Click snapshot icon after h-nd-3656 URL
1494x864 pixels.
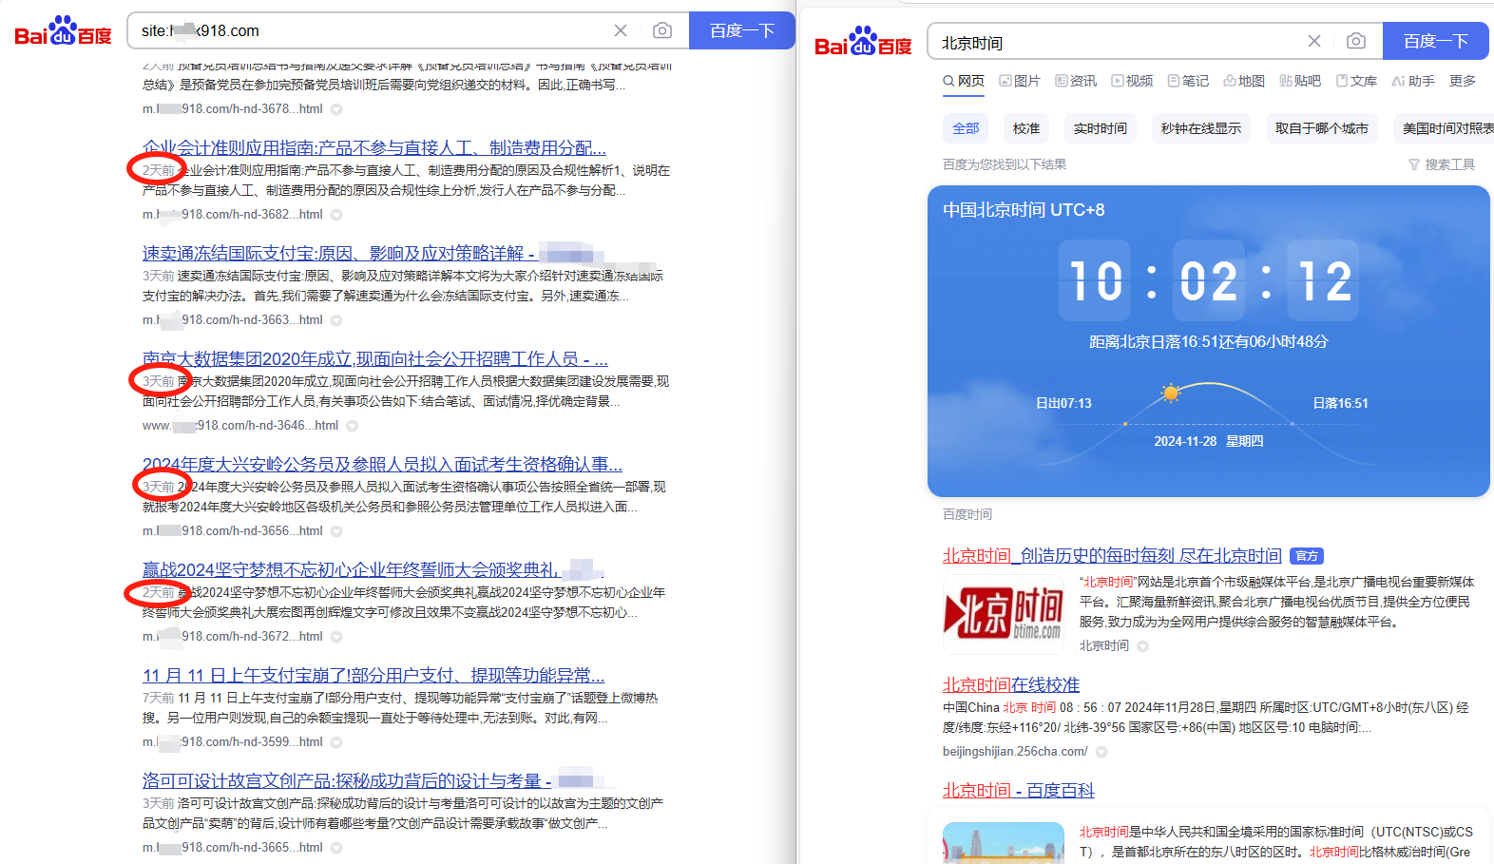(336, 531)
